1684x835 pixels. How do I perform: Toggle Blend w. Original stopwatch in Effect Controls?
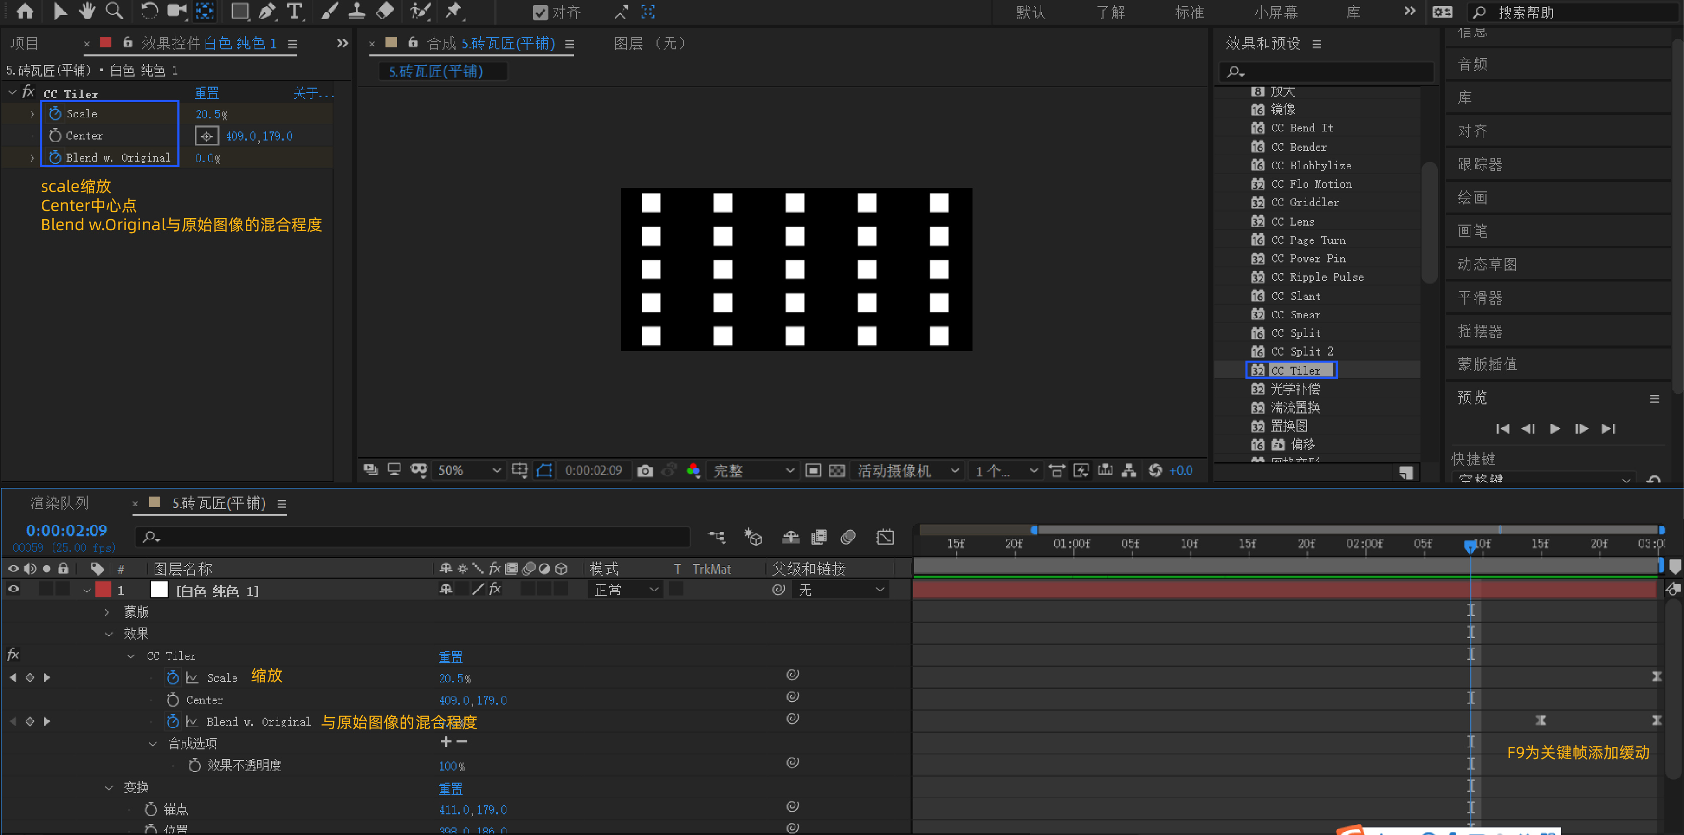pos(55,158)
